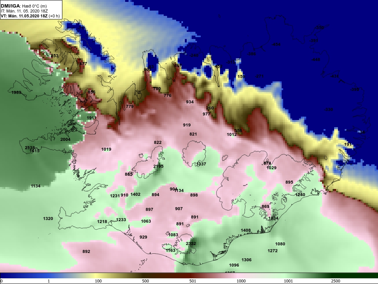Click the 'DMI/IGA: Hæð 0°C (m)' title line
This screenshot has height=284, width=378.
(x=23, y=6)
